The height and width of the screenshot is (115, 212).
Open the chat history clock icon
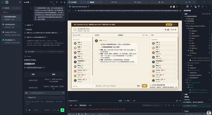point(57,2)
